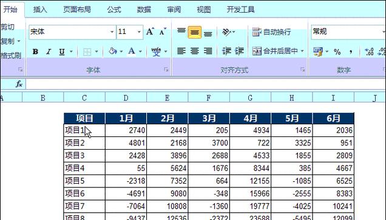Open the borders dropdown arrow
Image resolution: width=386 pixels, height=220 pixels.
96,52
